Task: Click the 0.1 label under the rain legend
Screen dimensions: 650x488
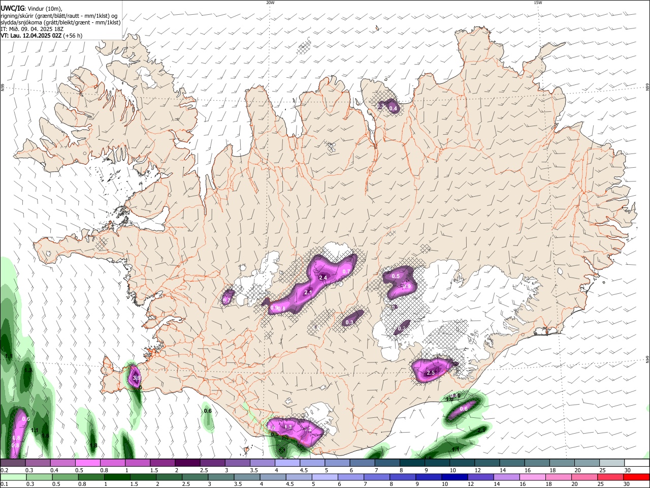Action: coord(4,484)
